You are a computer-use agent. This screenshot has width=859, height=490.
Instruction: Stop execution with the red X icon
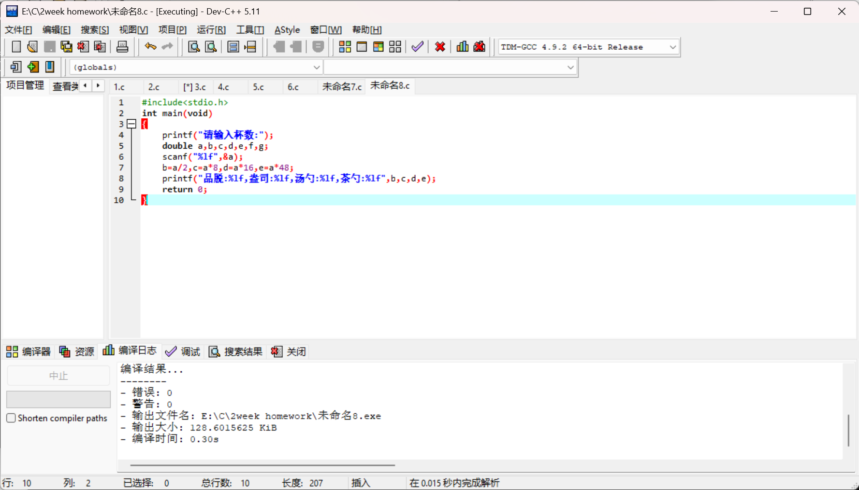pos(440,47)
